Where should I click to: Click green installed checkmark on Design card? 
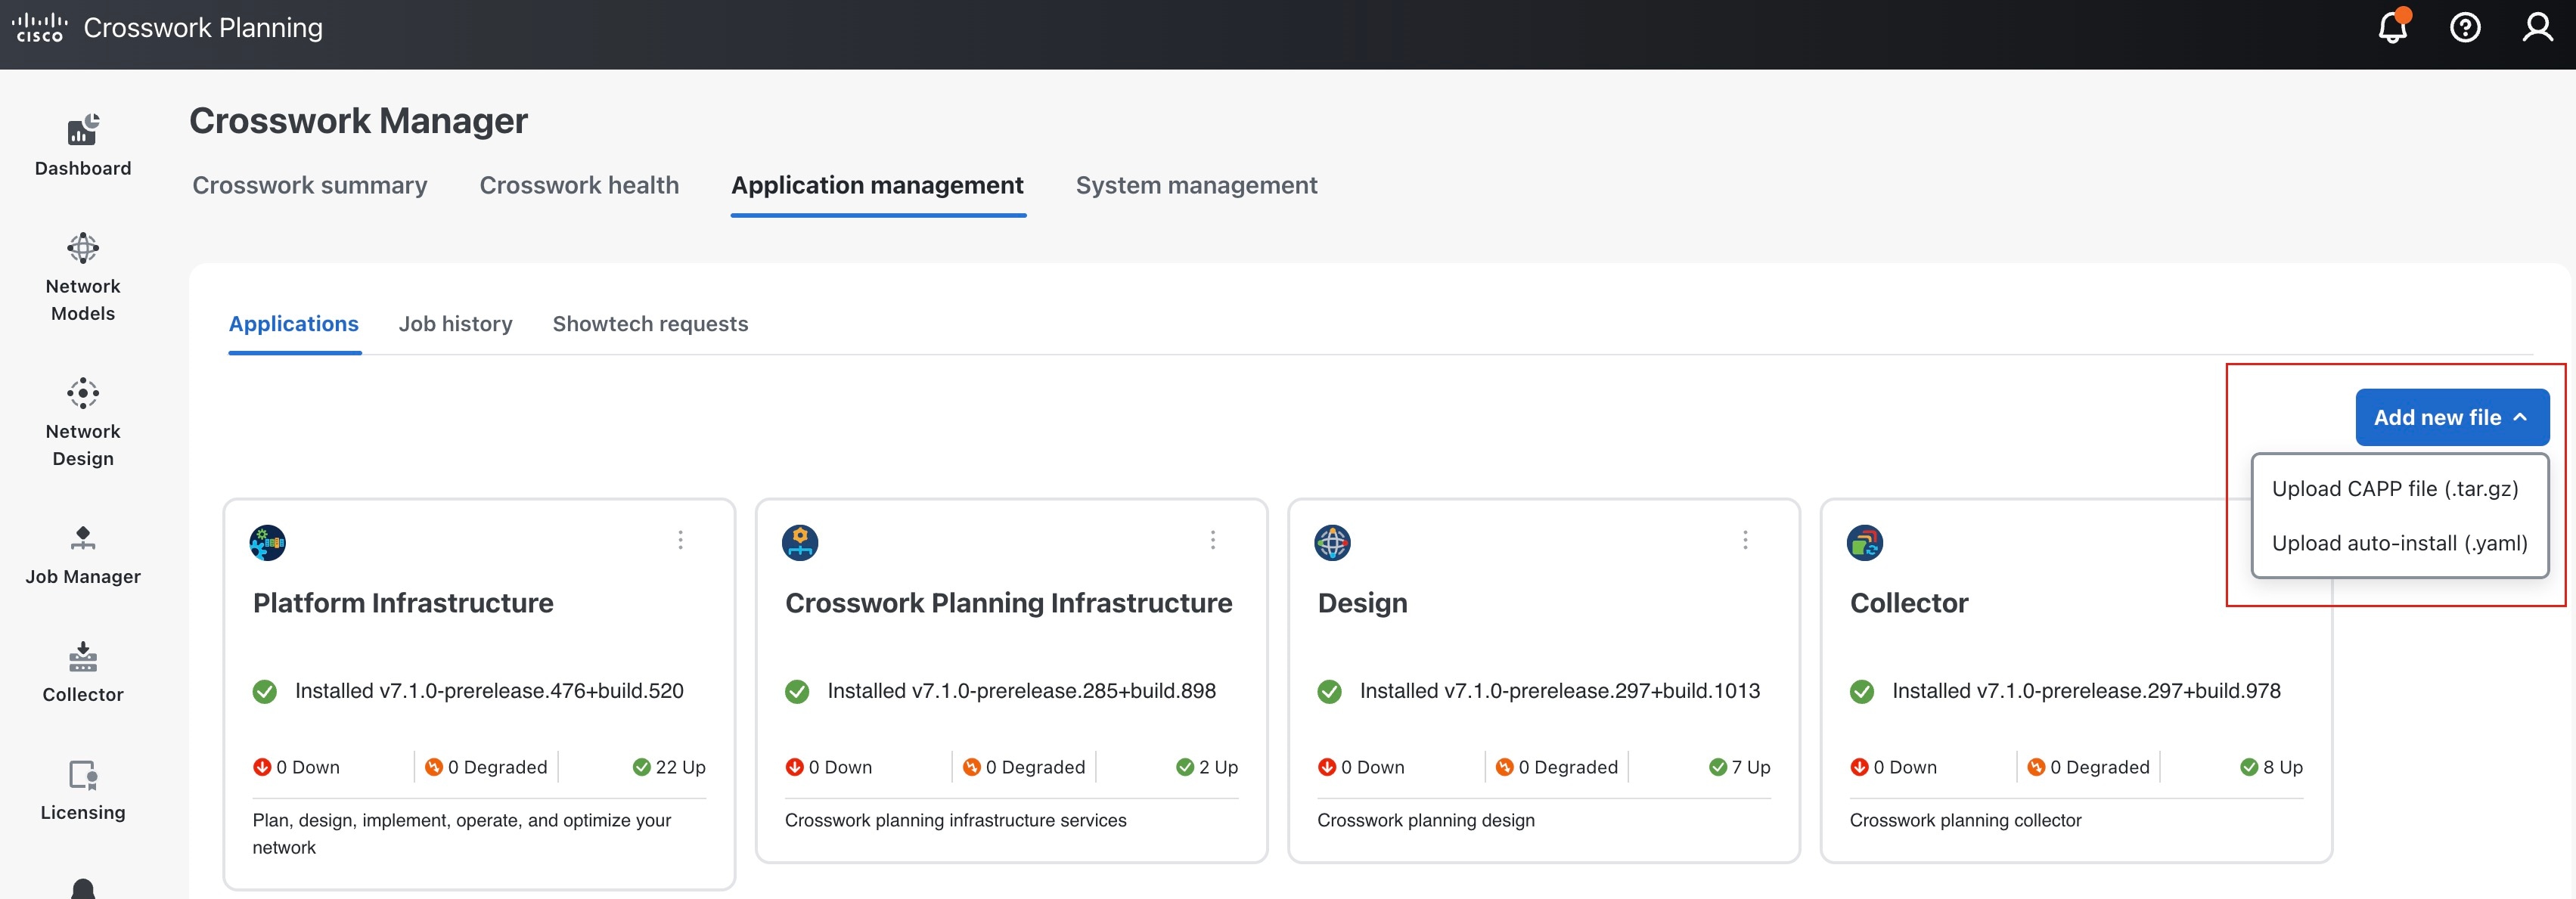click(1330, 692)
